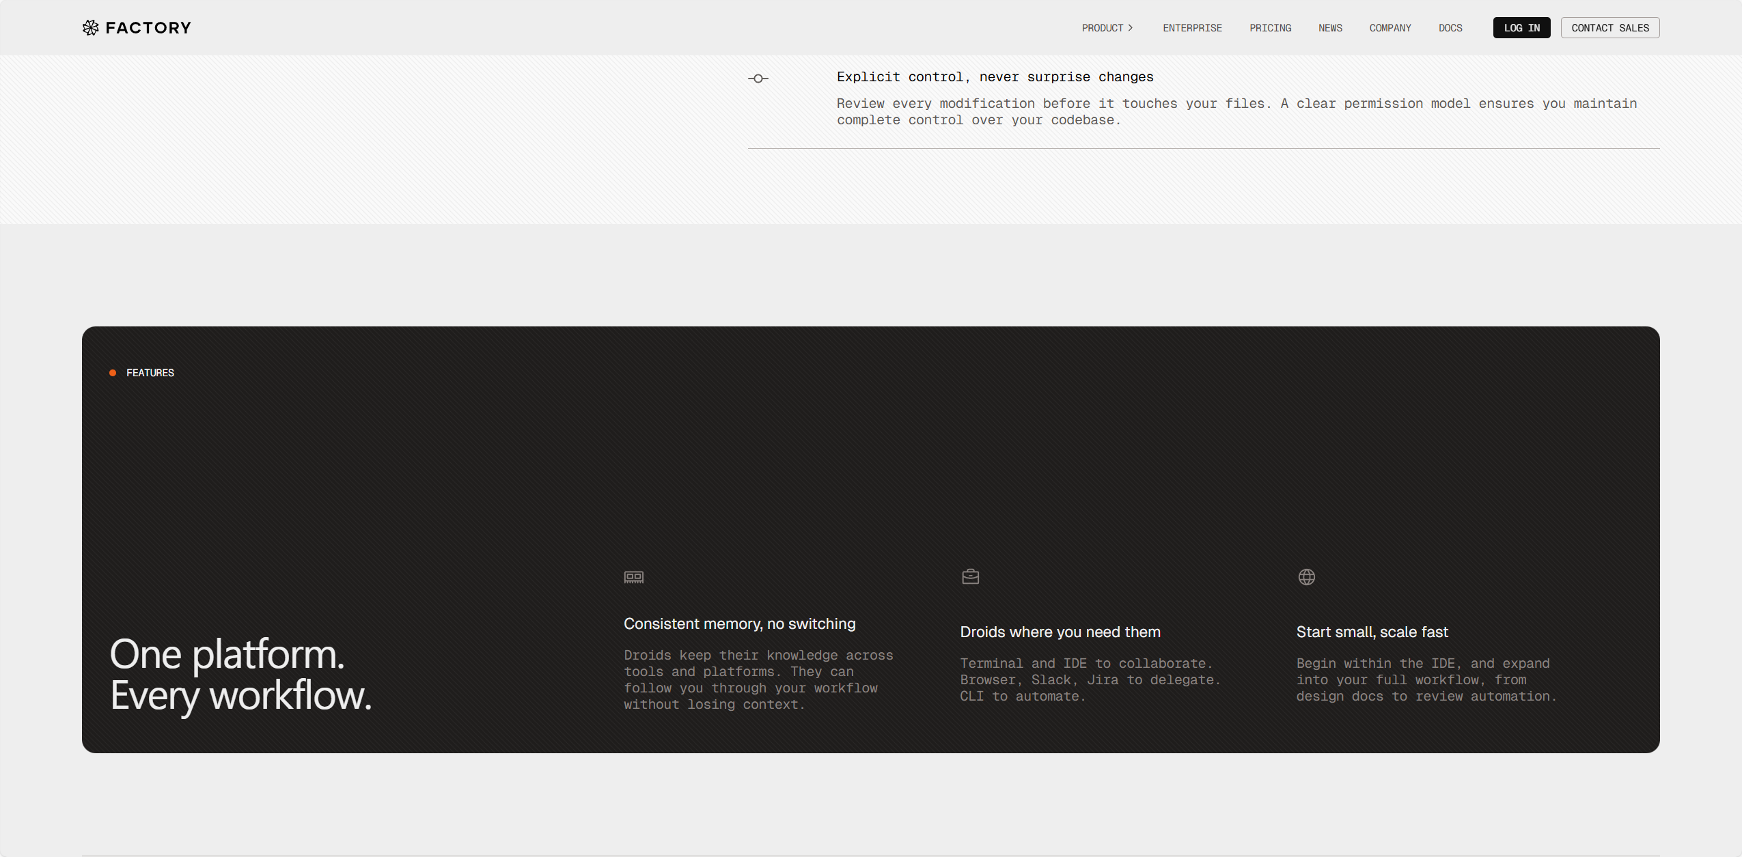The image size is (1742, 857).
Task: Select the 'Explicit control, never surprise changes' heading
Action: click(x=995, y=77)
